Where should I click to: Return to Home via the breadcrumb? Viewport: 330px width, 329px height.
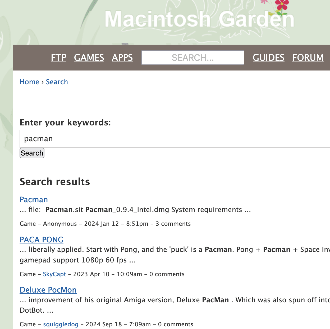pos(29,82)
